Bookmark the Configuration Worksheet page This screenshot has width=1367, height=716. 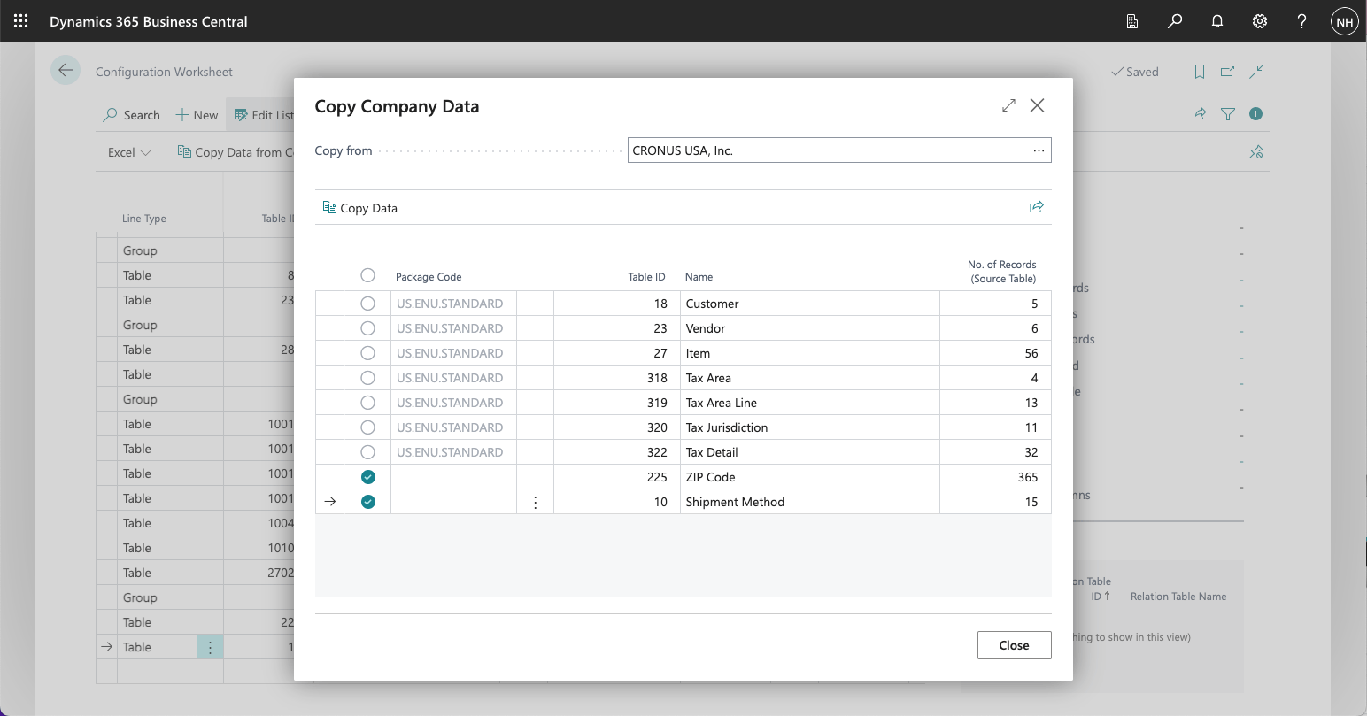(1200, 72)
